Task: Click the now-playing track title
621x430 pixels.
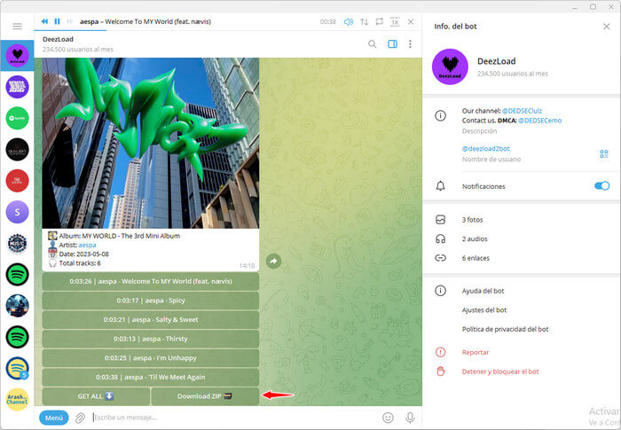Action: pos(145,22)
